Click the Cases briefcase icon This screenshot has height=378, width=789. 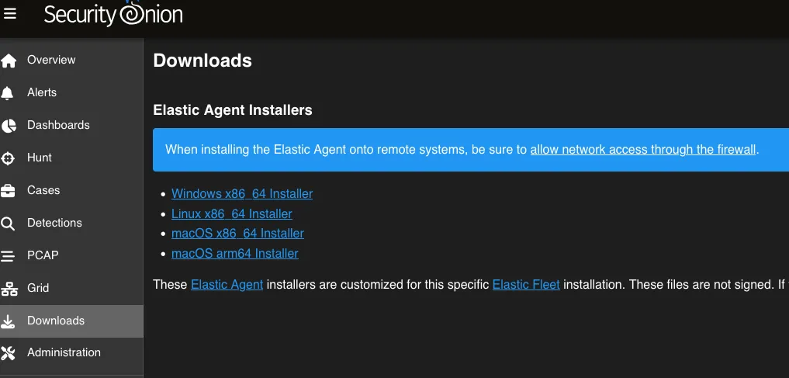9,191
